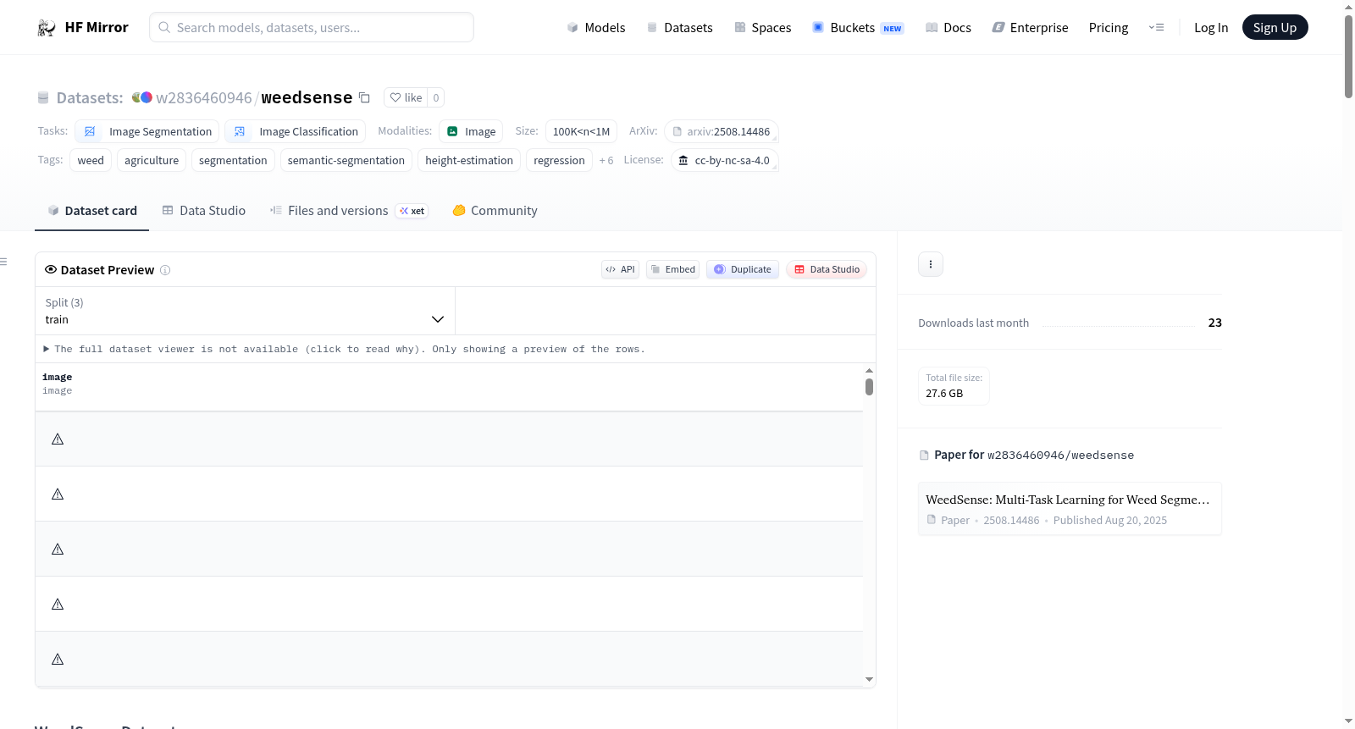Select Image Segmentation task tag
The width and height of the screenshot is (1355, 729).
coord(147,131)
